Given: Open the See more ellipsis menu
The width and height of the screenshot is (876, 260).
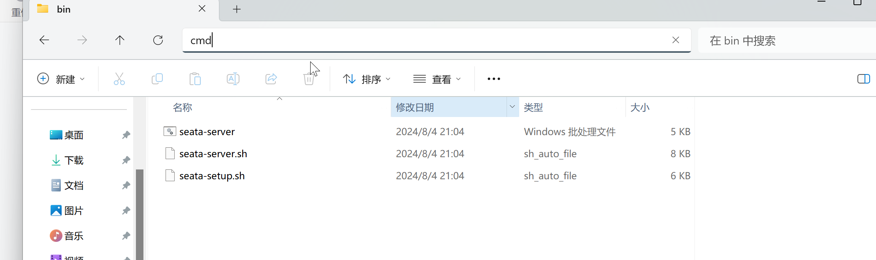Looking at the screenshot, I should pos(494,79).
